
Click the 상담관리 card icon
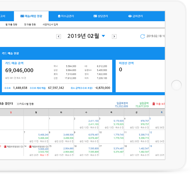click(x=95, y=16)
